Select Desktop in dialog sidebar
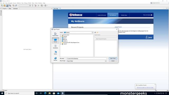The image size is (169, 95). pos(55,40)
